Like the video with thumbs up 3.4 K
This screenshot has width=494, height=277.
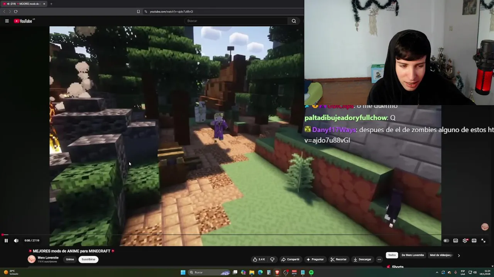point(259,259)
